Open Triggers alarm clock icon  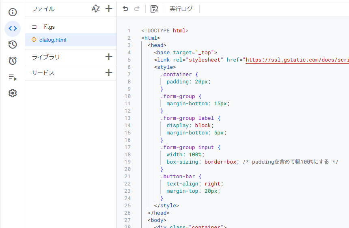(13, 61)
